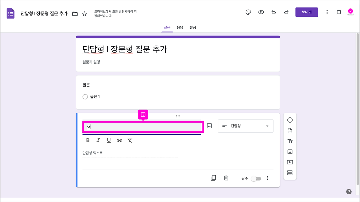
Task: Apply bold formatting to the question text
Action: pyautogui.click(x=87, y=140)
